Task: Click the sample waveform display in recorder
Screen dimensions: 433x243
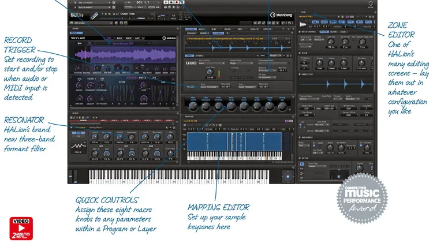Action: 237,48
